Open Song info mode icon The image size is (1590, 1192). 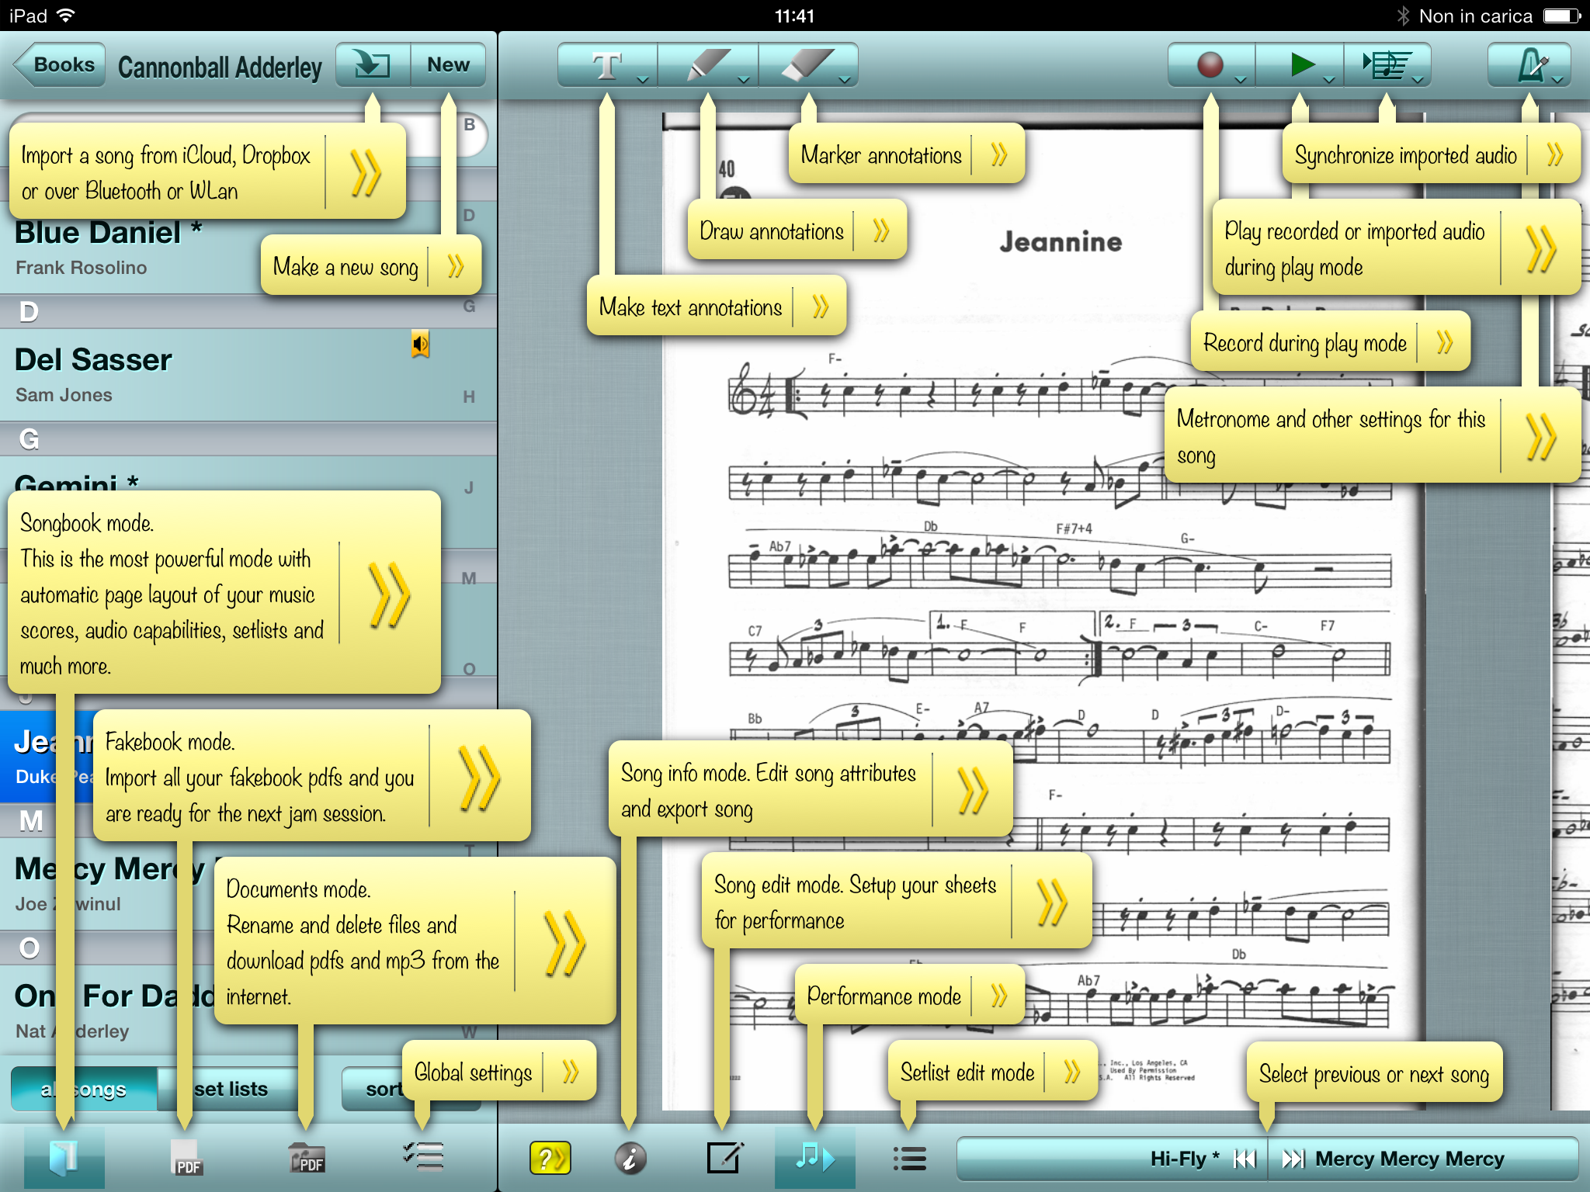(630, 1159)
